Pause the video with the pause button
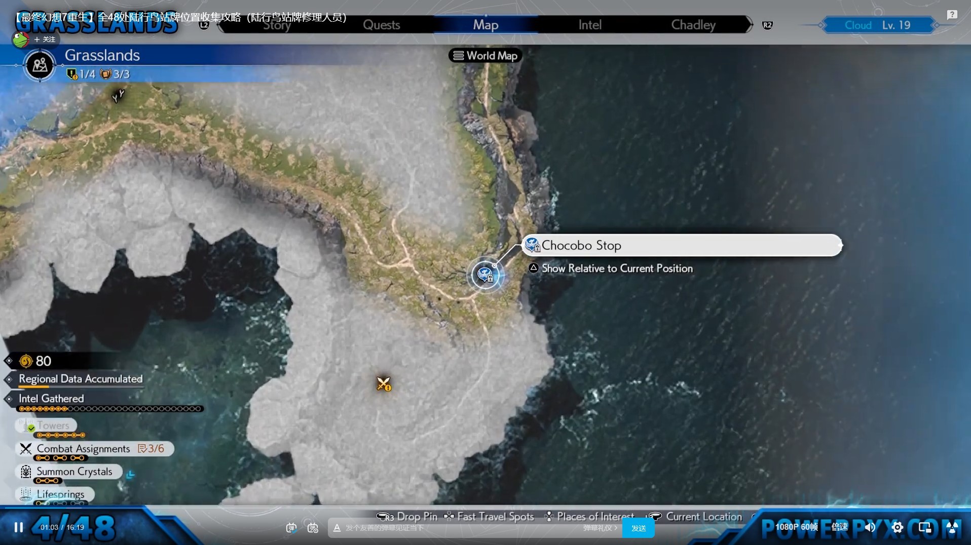971x545 pixels. pos(19,527)
